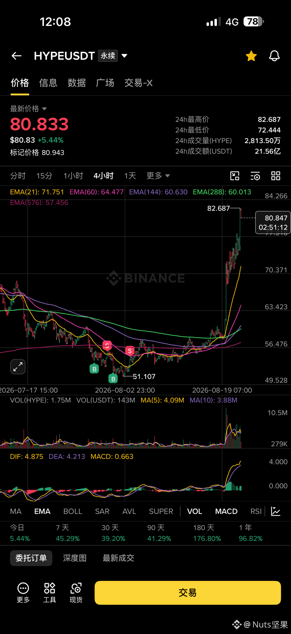This screenshot has height=634, width=291.
Task: Tap the 24h最高价 value 82.687
Action: [x=269, y=119]
